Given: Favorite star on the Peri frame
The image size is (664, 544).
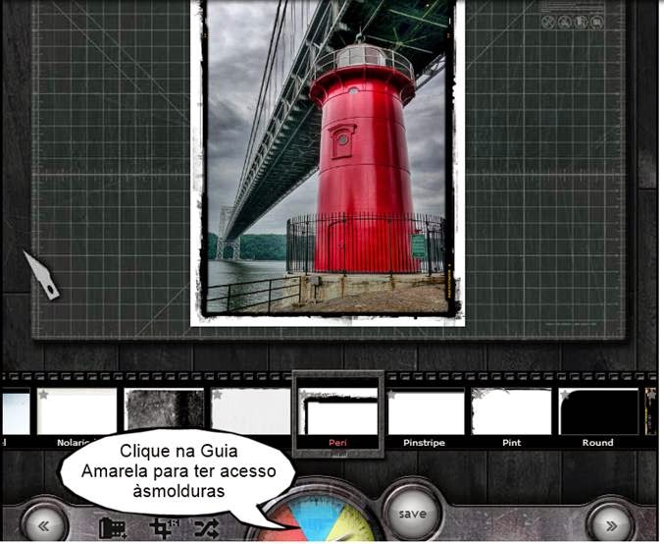Looking at the screenshot, I should point(304,395).
